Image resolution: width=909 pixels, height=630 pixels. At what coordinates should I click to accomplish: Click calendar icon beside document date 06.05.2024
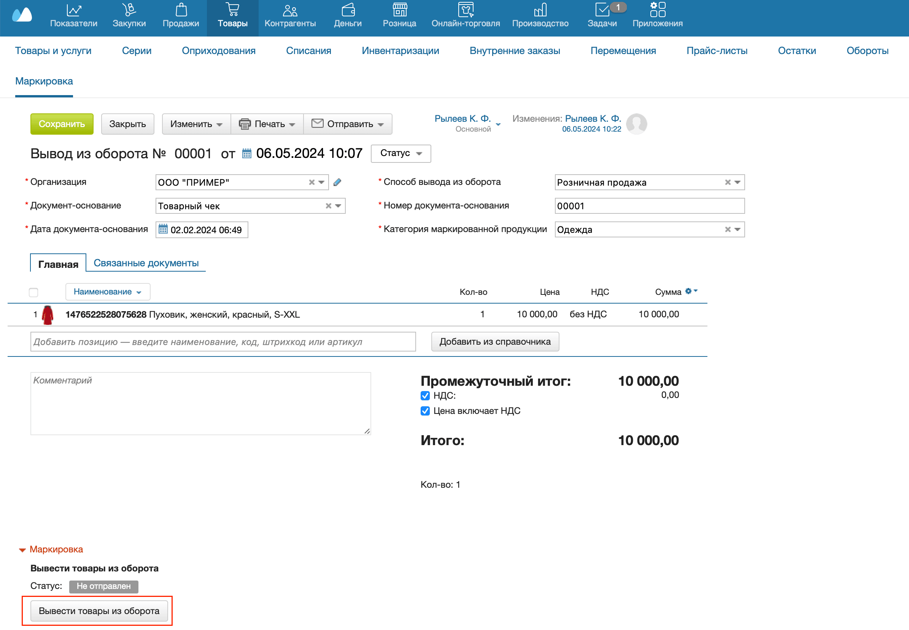click(x=246, y=154)
